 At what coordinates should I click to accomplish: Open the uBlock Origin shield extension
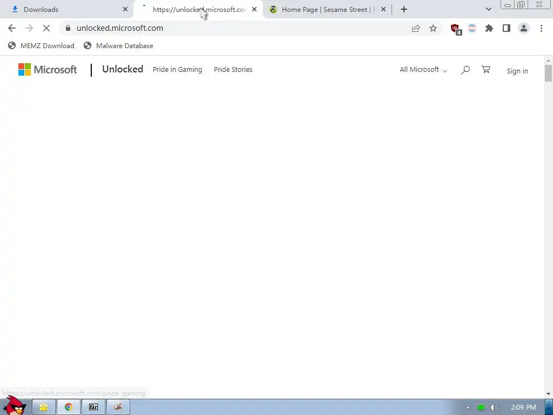click(x=456, y=29)
